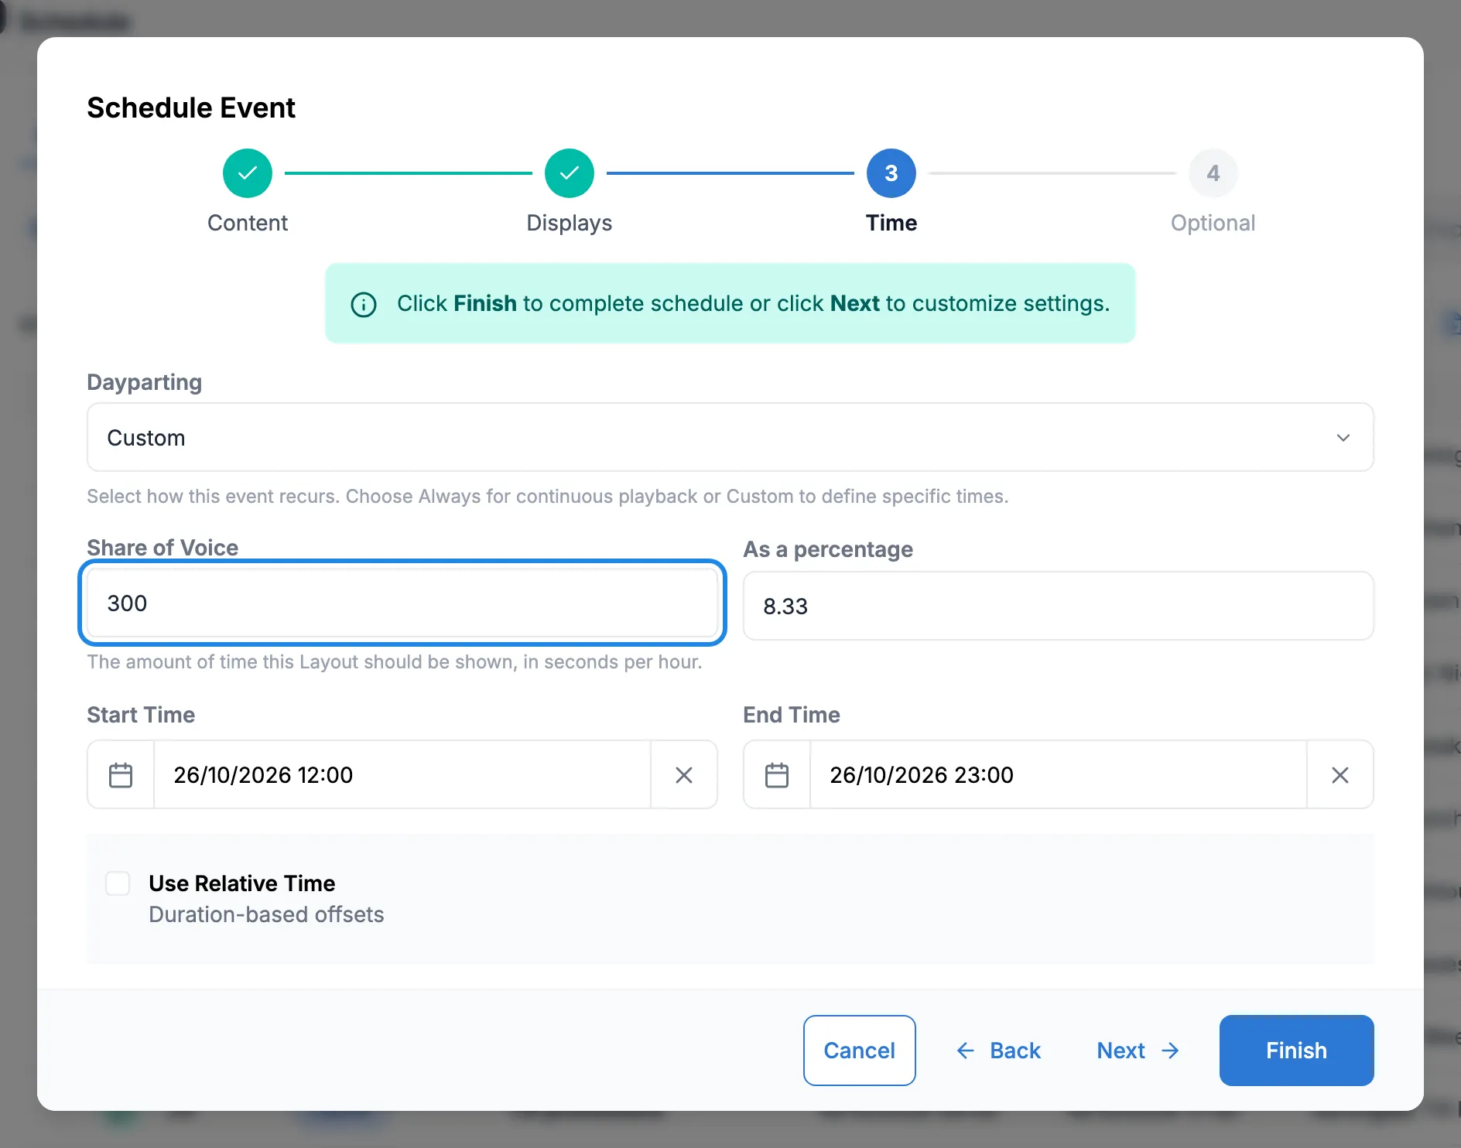Image resolution: width=1461 pixels, height=1148 pixels.
Task: Click Next to customize settings
Action: [1138, 1051]
